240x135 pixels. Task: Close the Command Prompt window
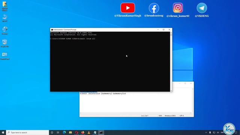point(169,30)
